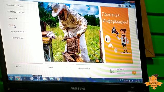164x92 pixels.
Task: Click the scrollbar up arrow
Action: click(135, 10)
